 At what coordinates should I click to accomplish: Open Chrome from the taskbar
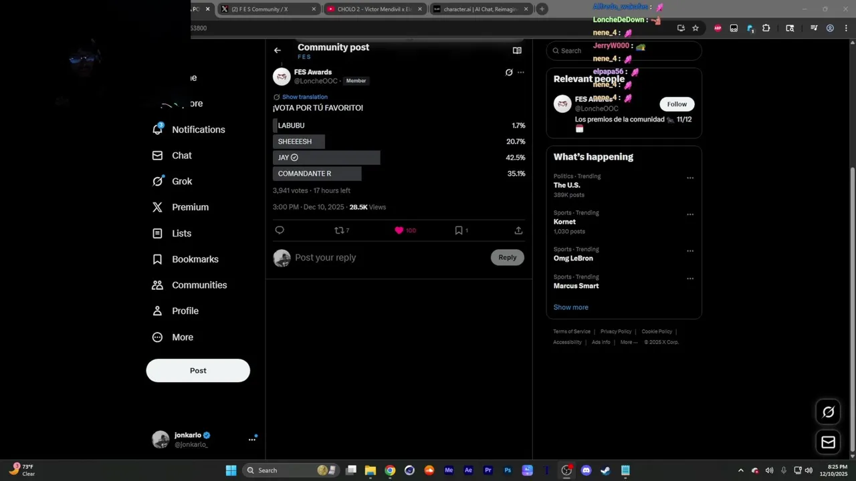pyautogui.click(x=390, y=470)
